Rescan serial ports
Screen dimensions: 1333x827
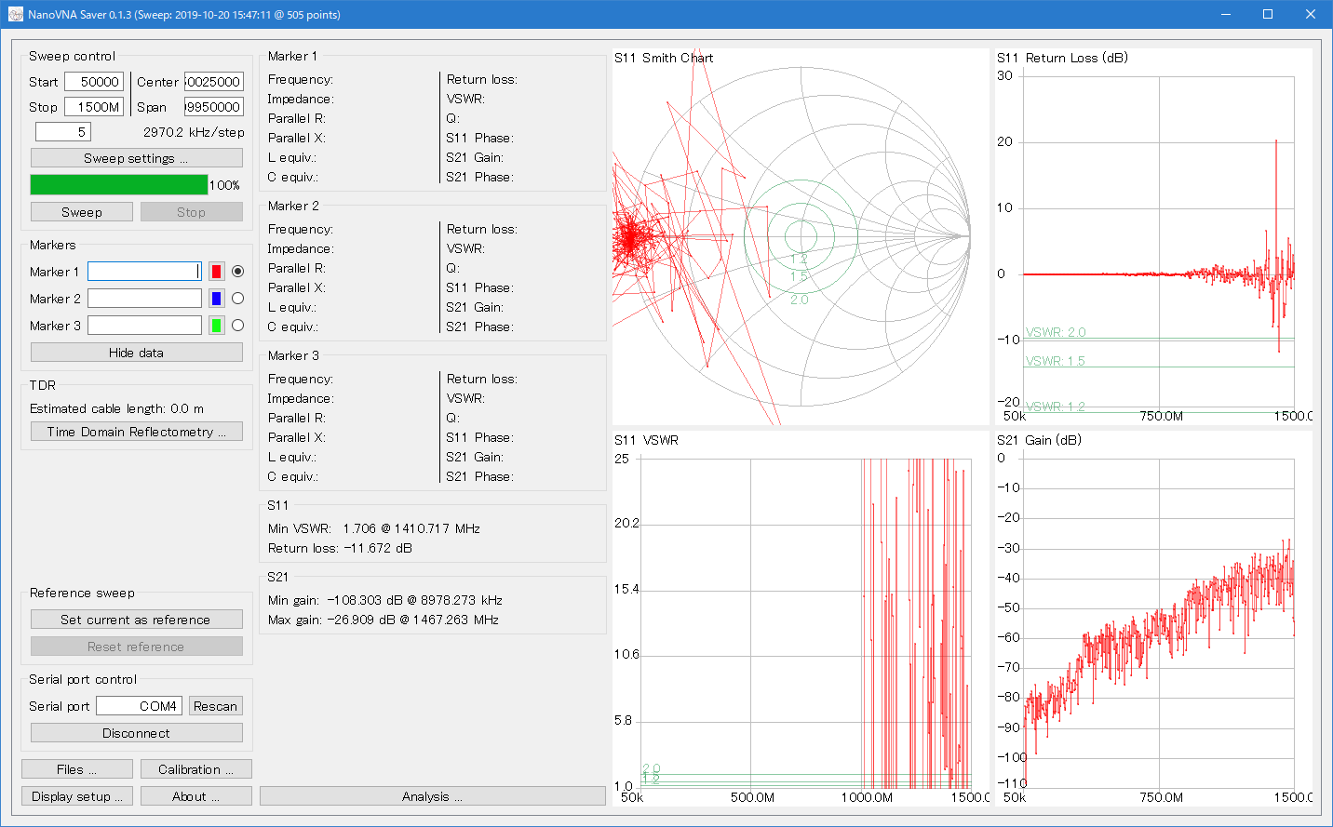(216, 706)
